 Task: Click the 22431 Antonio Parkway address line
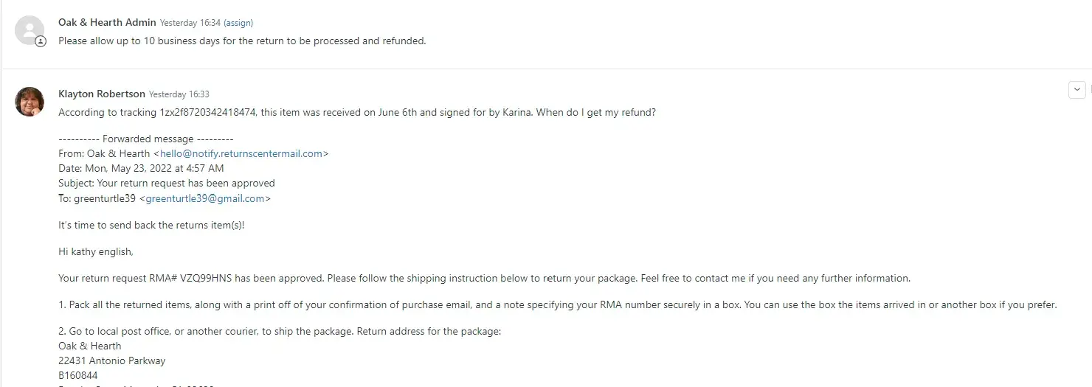111,361
